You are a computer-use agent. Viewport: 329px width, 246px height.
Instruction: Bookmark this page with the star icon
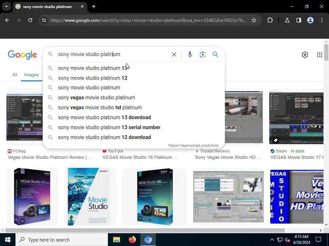coord(254,20)
